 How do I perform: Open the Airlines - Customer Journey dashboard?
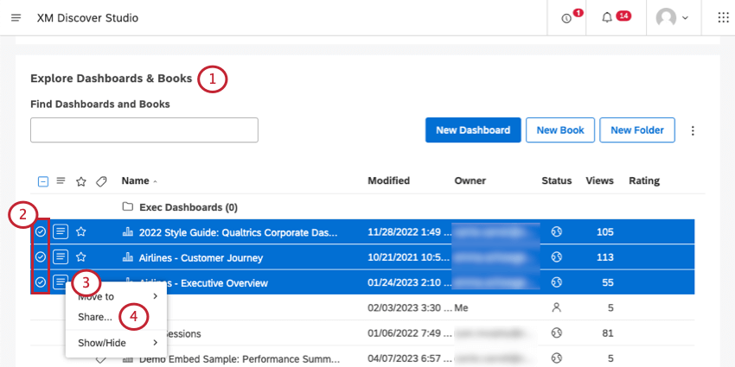201,258
